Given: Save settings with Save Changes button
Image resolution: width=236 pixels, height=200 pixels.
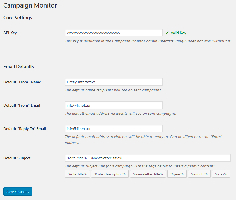Looking at the screenshot, I should click(18, 192).
